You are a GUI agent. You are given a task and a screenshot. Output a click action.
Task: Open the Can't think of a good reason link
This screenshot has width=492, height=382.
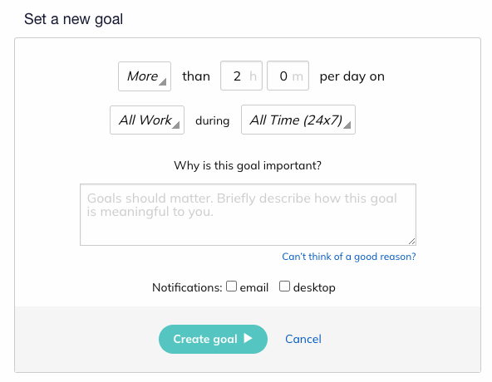[x=348, y=257]
